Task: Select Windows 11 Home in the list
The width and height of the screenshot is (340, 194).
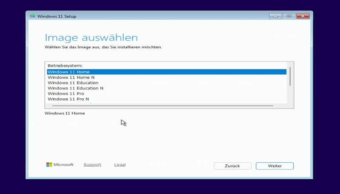Action: pos(167,72)
